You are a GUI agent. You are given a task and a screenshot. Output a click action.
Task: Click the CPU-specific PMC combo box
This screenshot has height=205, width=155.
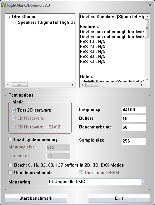[x=97, y=182]
